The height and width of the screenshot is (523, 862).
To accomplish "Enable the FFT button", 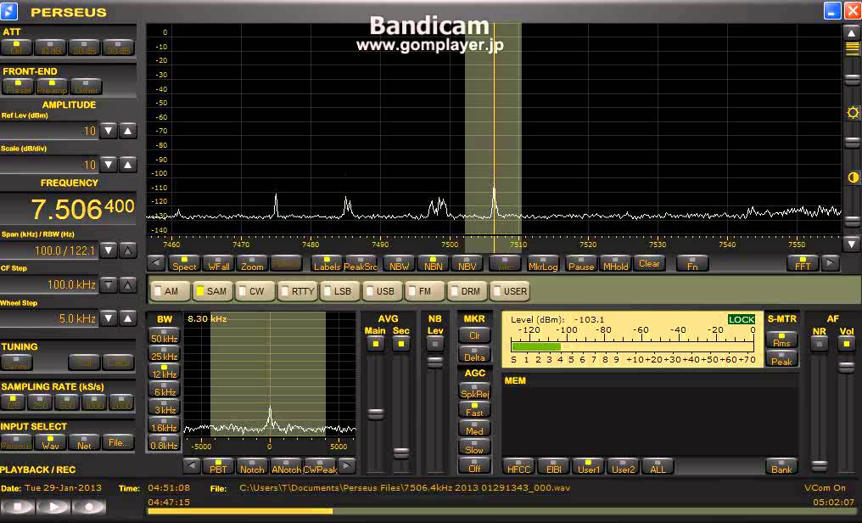I will point(802,263).
